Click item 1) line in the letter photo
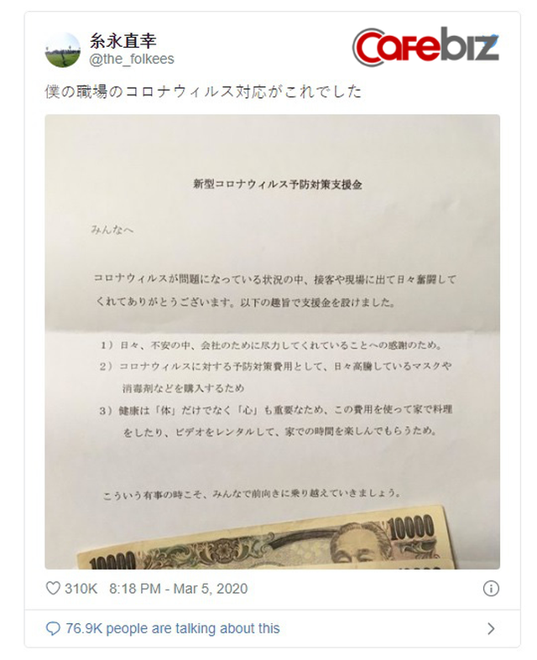This screenshot has height=660, width=537. (x=271, y=346)
